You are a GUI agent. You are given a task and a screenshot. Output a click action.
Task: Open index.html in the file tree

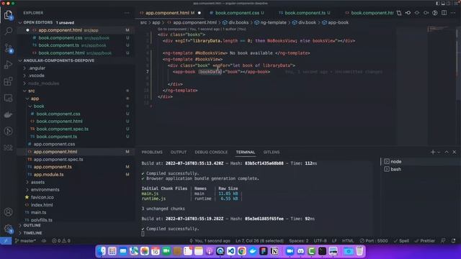point(42,205)
